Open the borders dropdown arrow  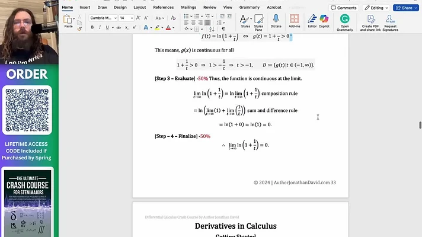pyautogui.click(x=202, y=29)
